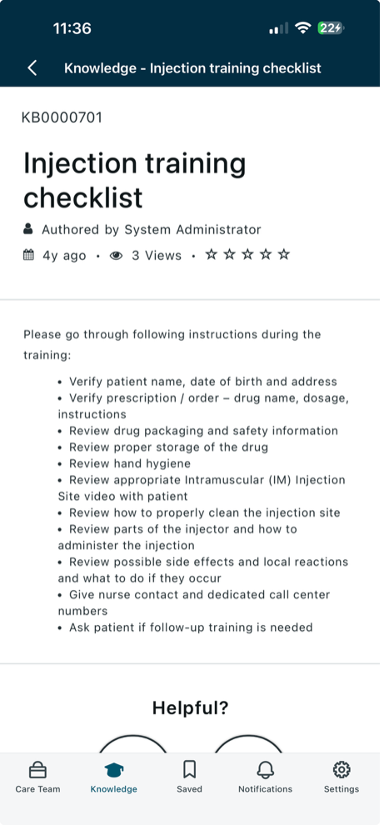Click the eye views icon
The height and width of the screenshot is (825, 384).
[116, 256]
